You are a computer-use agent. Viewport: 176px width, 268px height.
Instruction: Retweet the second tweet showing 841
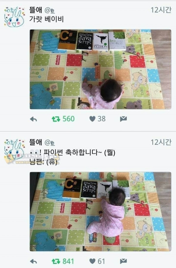56,261
